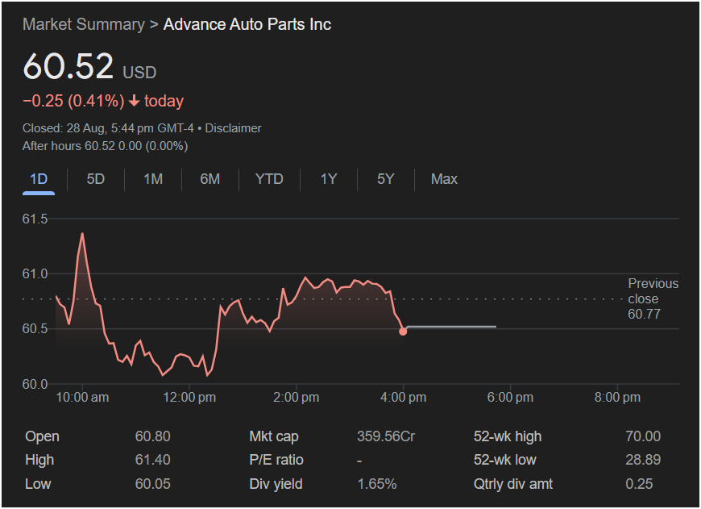Click the Advance Auto Parts Inc title
This screenshot has width=701, height=509.
pos(247,24)
